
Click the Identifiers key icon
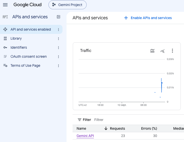pyautogui.click(x=5, y=47)
